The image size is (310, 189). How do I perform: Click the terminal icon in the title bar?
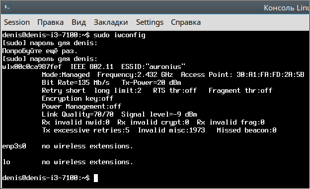7,7
